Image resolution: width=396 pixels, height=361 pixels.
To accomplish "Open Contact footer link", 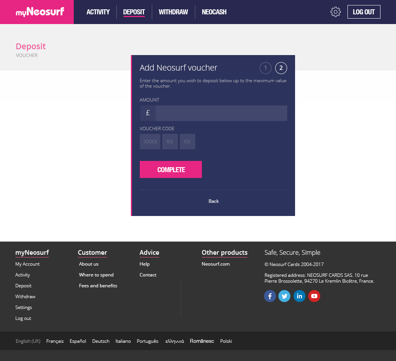I will coord(148,275).
